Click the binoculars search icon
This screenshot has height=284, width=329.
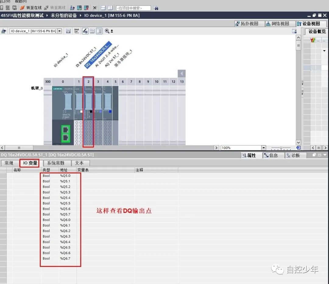(x=156, y=8)
